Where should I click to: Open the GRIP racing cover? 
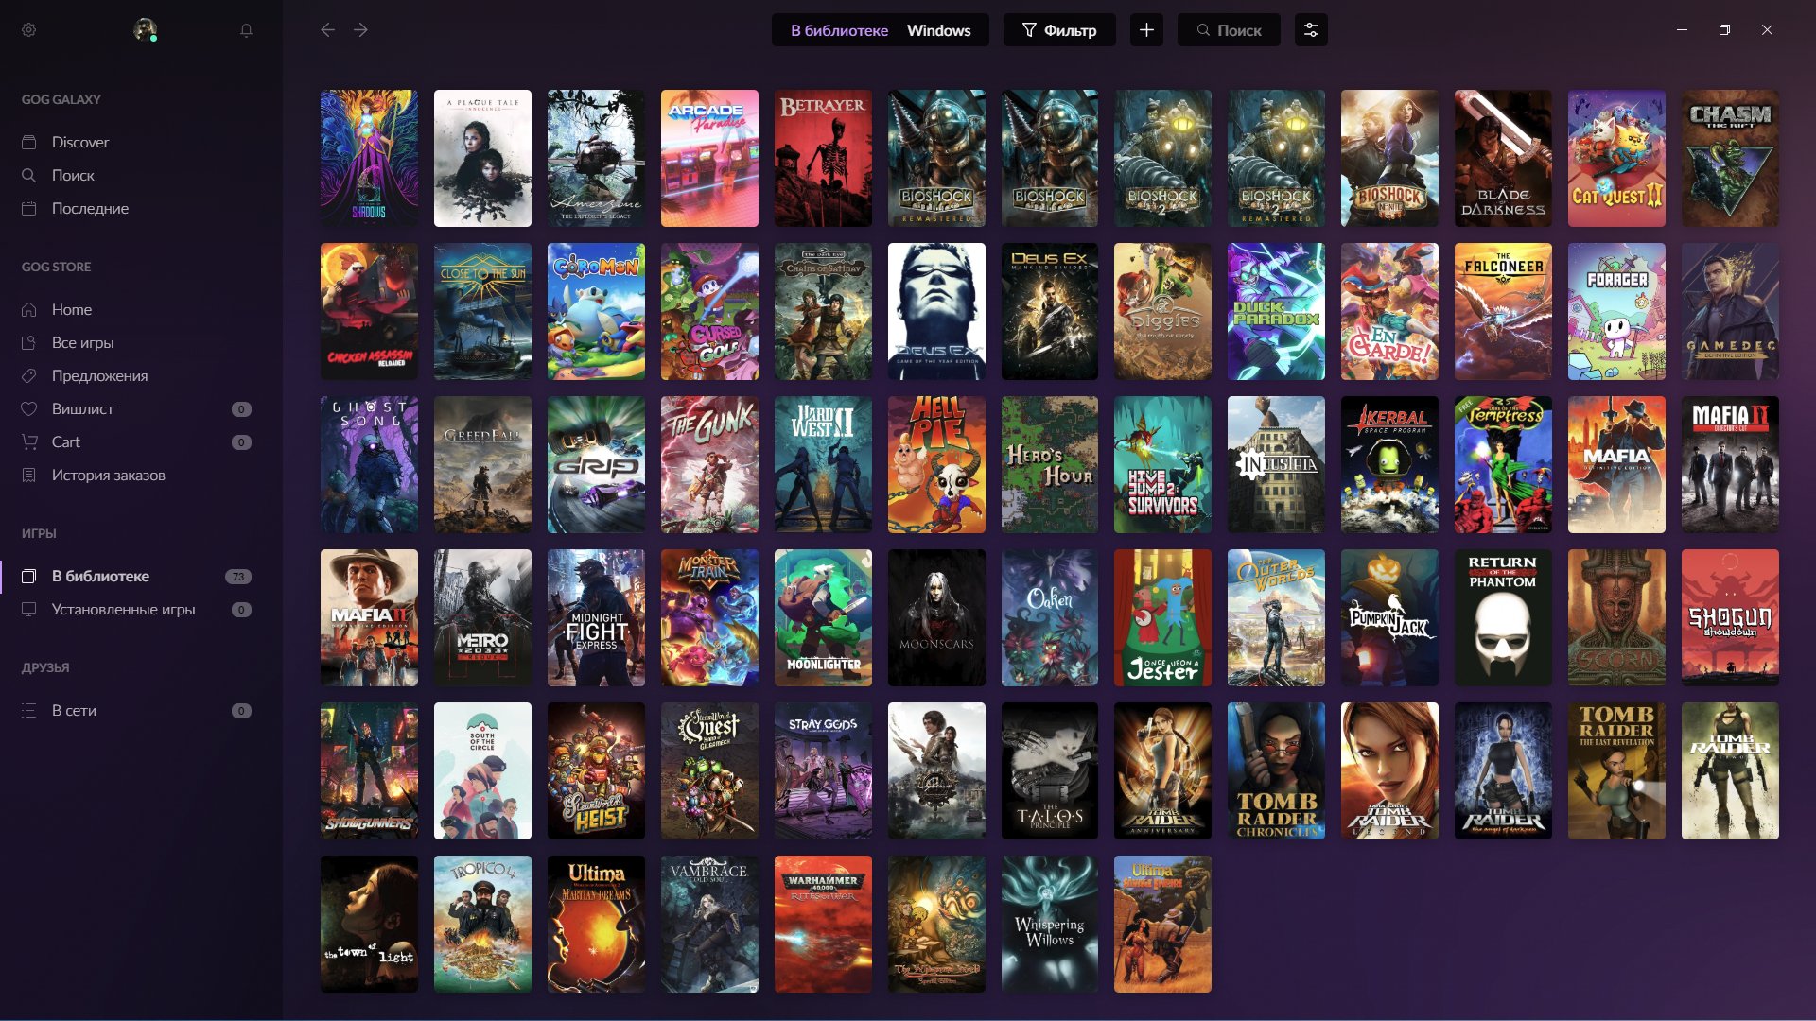coord(596,464)
